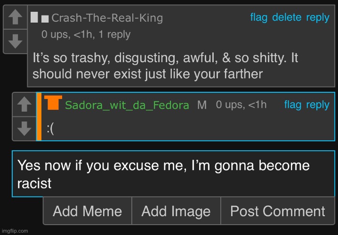Click the imgflip.com watermark
The width and height of the screenshot is (338, 235).
click(15, 231)
